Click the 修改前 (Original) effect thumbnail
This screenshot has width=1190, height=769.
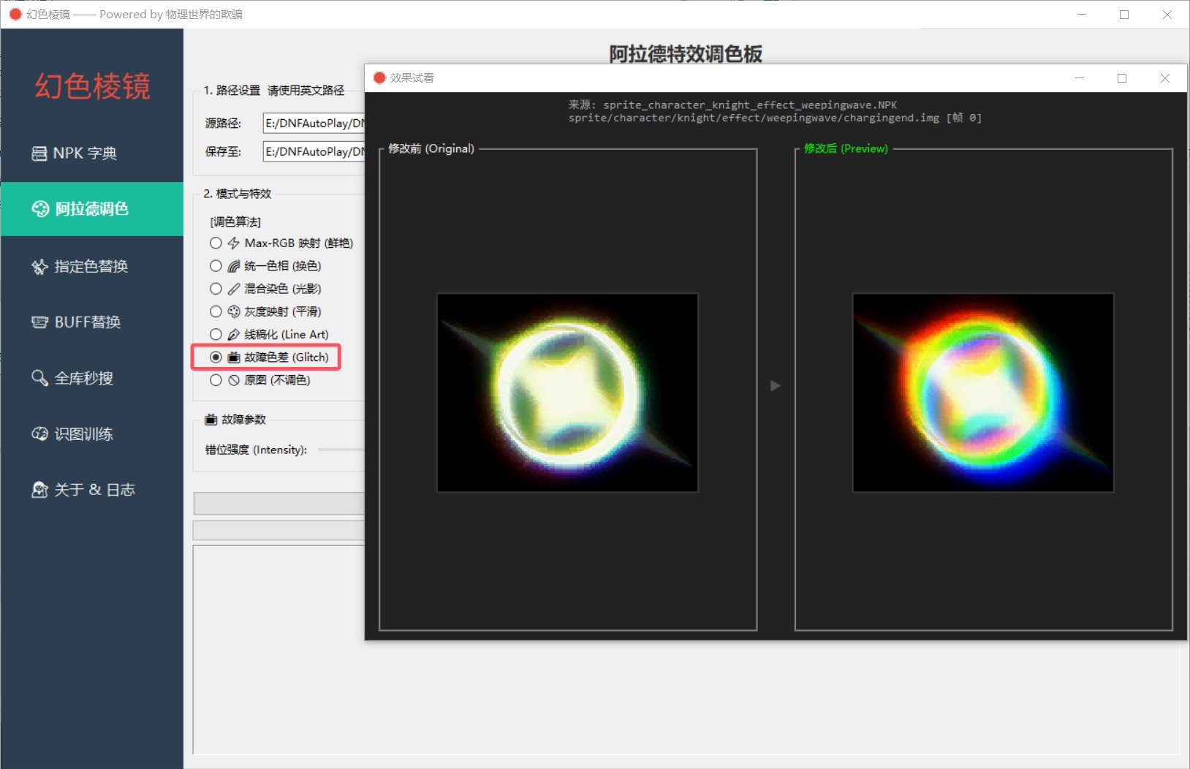(x=567, y=392)
